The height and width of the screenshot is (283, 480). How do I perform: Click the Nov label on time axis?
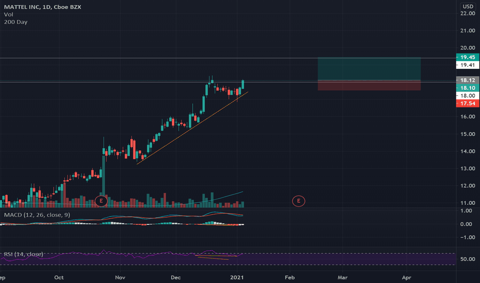[120, 277]
